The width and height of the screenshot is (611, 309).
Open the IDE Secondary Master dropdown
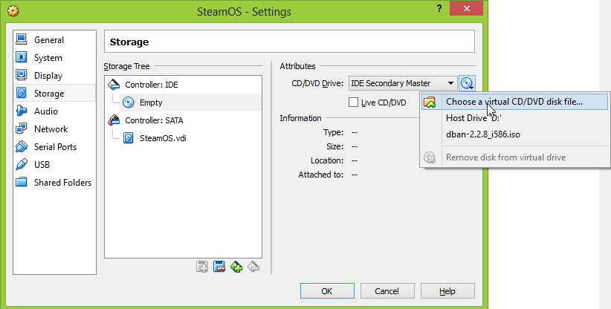[403, 83]
